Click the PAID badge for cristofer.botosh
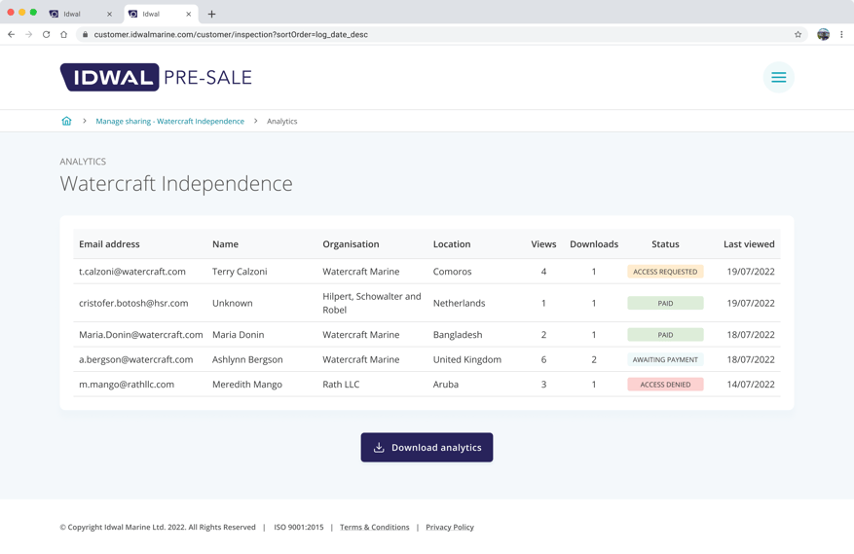The height and width of the screenshot is (554, 854). 665,303
